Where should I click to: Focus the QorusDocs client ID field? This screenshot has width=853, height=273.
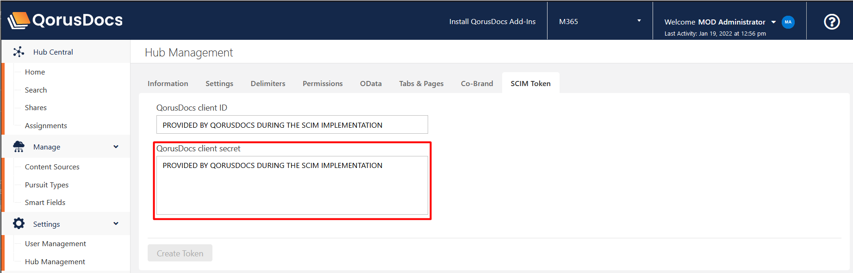[x=292, y=124]
